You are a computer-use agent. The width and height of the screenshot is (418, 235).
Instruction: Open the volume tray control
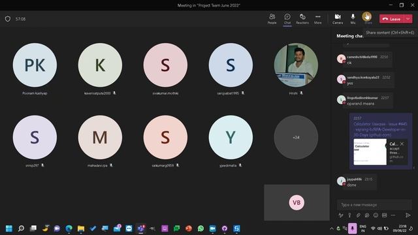tap(379, 228)
